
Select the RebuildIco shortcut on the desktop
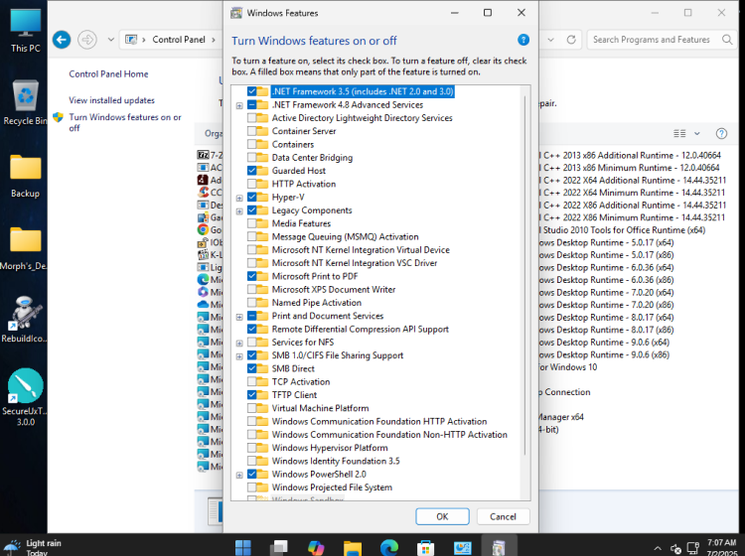point(24,319)
